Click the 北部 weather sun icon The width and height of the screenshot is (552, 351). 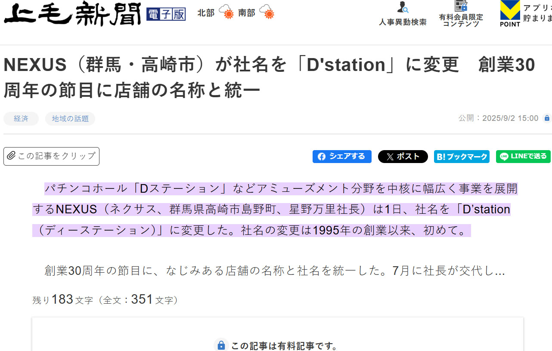tap(226, 12)
